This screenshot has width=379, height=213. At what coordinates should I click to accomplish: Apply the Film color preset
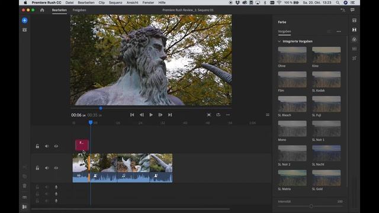pos(292,79)
